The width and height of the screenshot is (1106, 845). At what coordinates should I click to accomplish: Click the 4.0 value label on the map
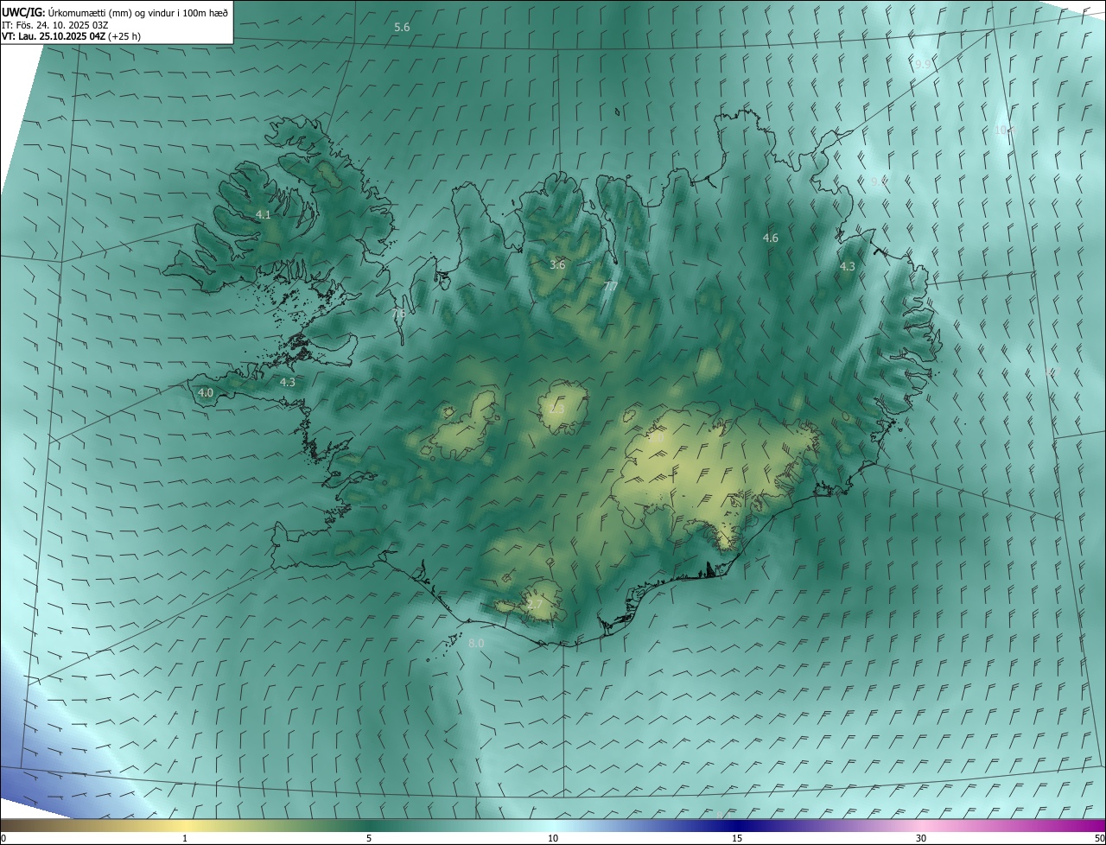206,392
